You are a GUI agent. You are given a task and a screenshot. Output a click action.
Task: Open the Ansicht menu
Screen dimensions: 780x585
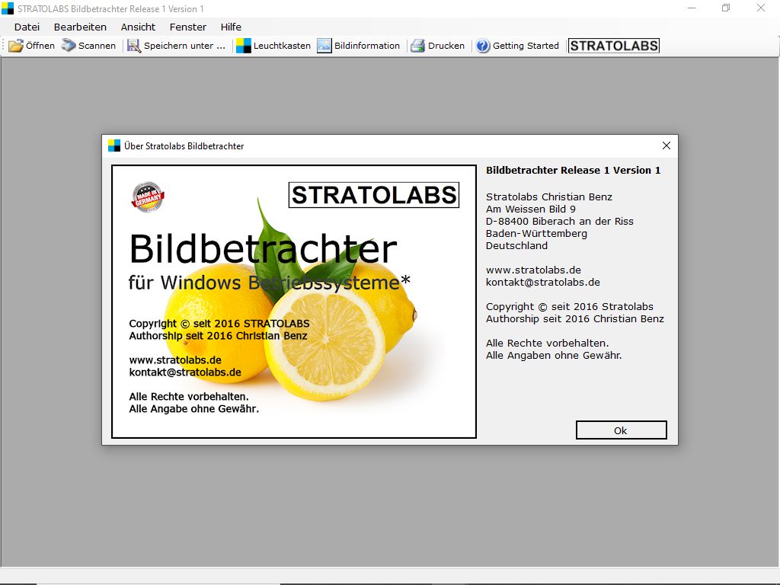pyautogui.click(x=139, y=27)
